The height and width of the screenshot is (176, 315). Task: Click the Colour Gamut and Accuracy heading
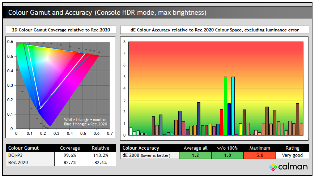(x=107, y=13)
